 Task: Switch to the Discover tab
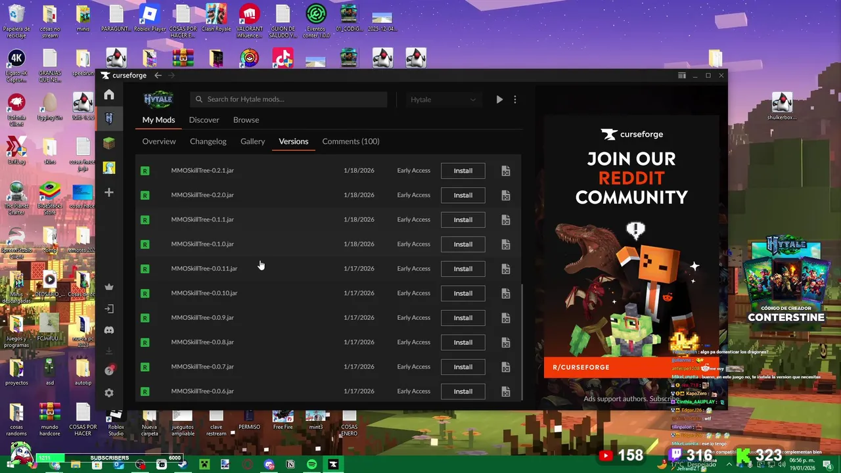(204, 120)
